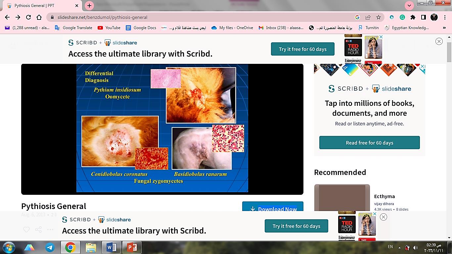Viewport: 452px width, 254px height.
Task: Expand the tab search dropdown
Action: [410, 6]
